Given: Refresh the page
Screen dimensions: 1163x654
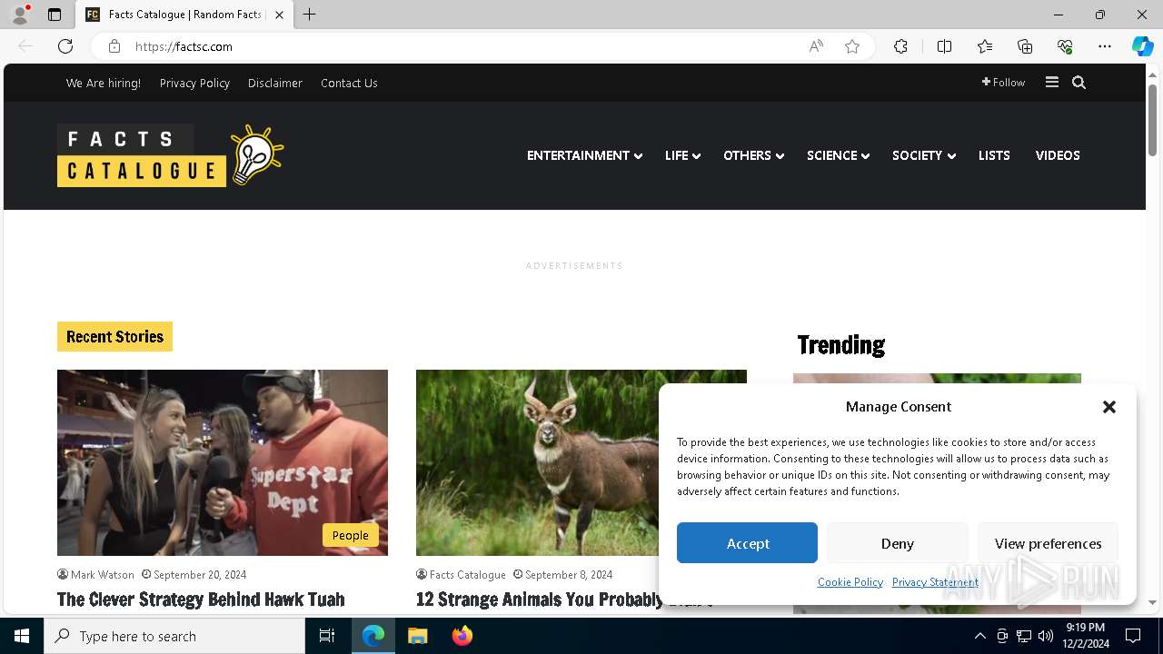Looking at the screenshot, I should [65, 46].
